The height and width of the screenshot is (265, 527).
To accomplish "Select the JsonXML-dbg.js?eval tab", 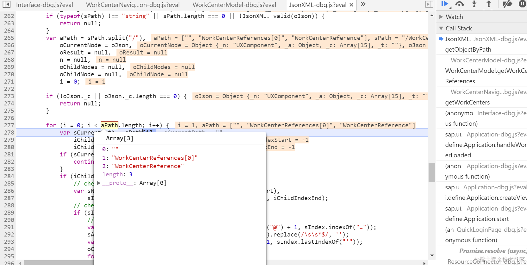I will pyautogui.click(x=317, y=5).
